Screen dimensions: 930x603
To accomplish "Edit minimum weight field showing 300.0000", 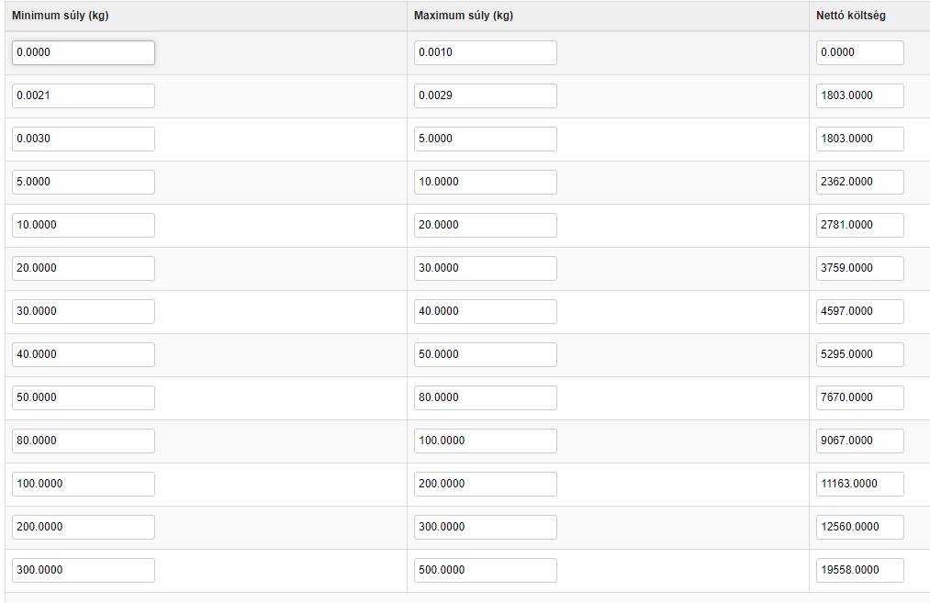I will click(83, 570).
